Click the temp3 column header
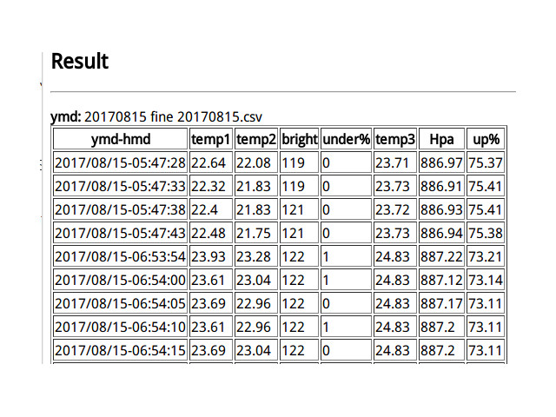 [394, 139]
